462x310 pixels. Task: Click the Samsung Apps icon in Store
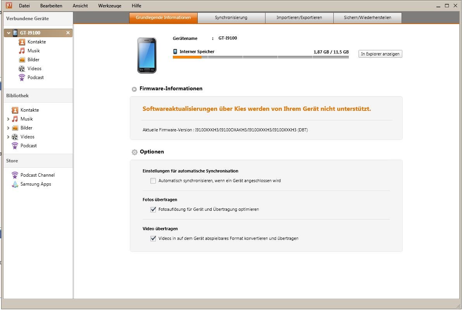point(15,184)
